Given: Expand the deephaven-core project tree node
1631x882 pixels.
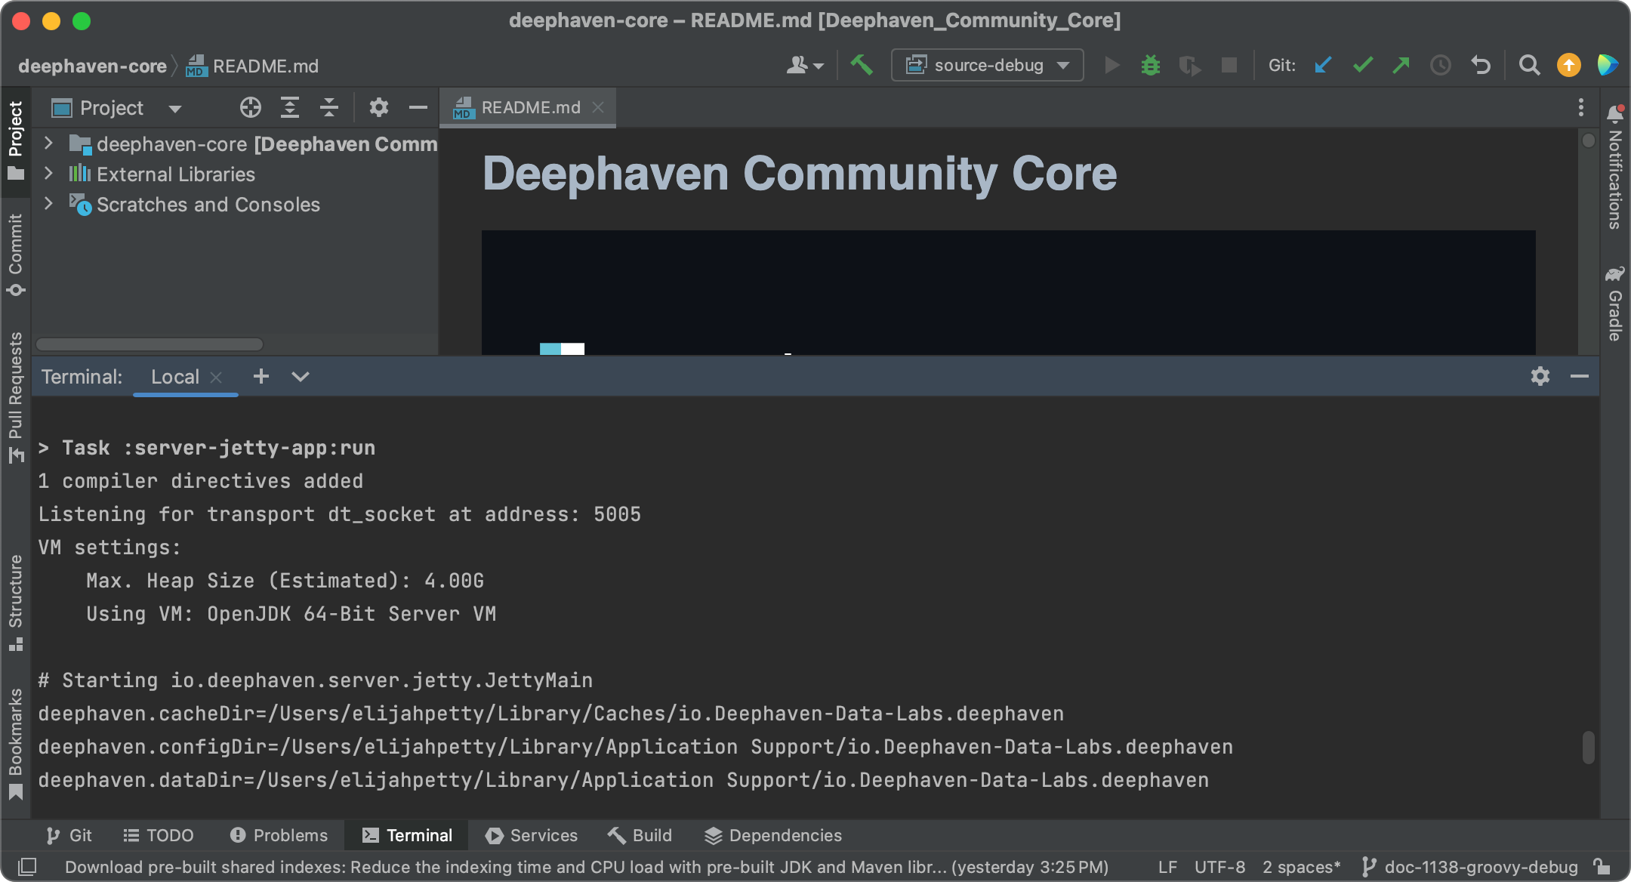Looking at the screenshot, I should click(48, 143).
